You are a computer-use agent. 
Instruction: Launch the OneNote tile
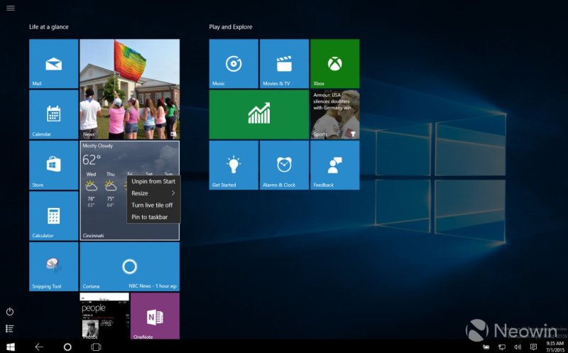155,316
